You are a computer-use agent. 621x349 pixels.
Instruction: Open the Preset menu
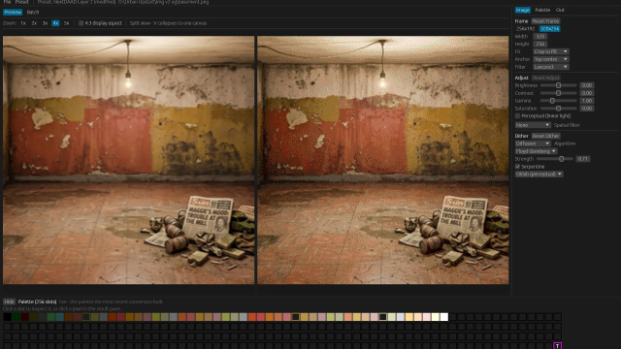(21, 2)
